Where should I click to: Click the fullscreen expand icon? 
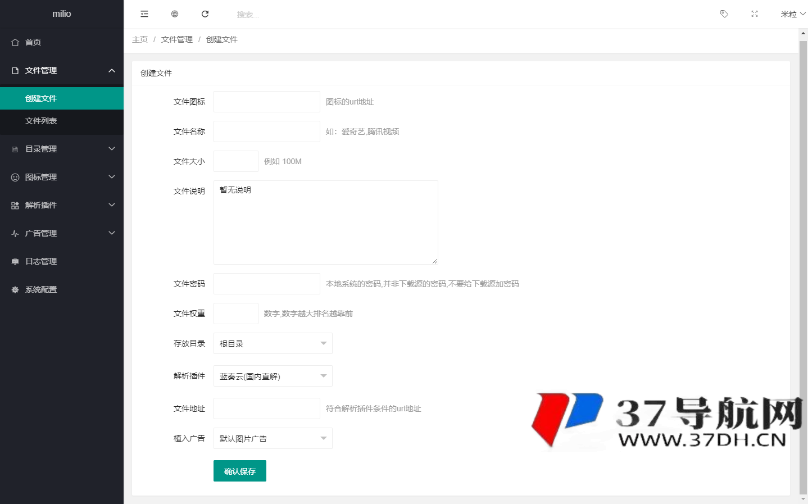(x=754, y=13)
